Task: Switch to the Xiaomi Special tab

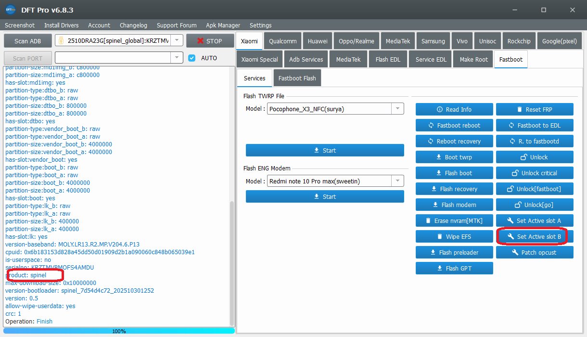Action: click(x=259, y=59)
